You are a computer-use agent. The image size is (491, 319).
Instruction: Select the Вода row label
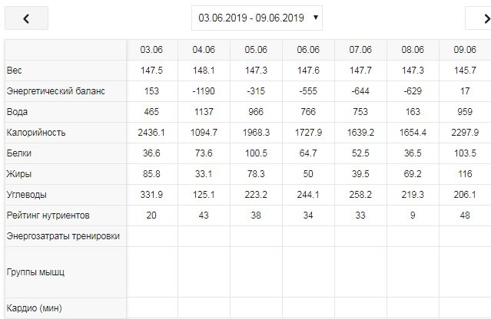tap(18, 112)
